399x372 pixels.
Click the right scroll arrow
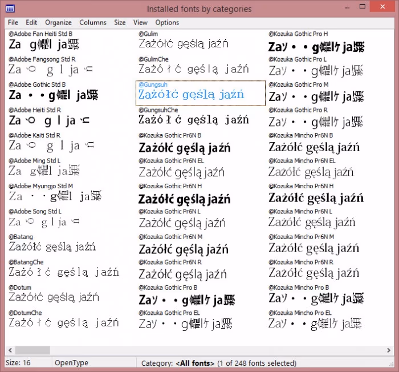click(x=389, y=350)
